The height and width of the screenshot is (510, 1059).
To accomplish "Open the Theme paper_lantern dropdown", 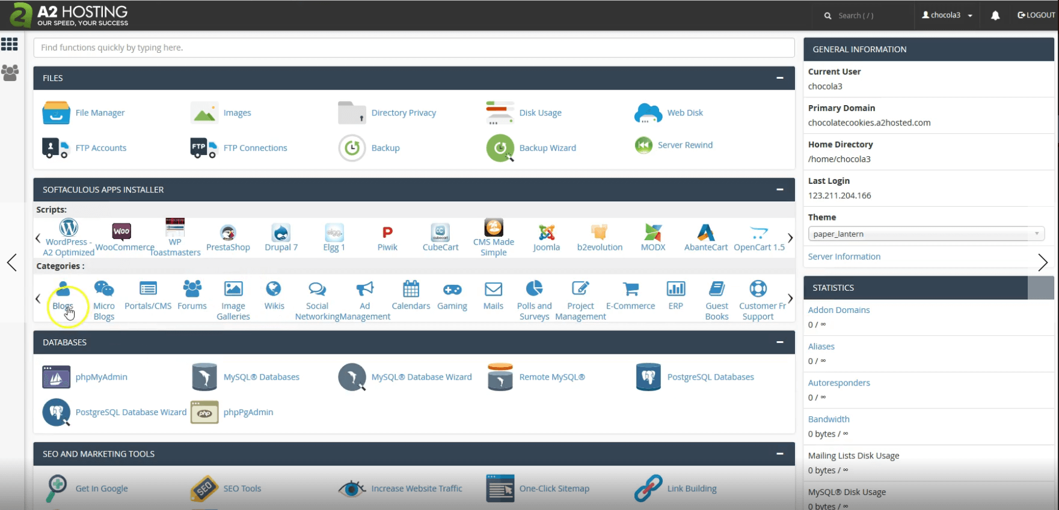I will click(925, 234).
